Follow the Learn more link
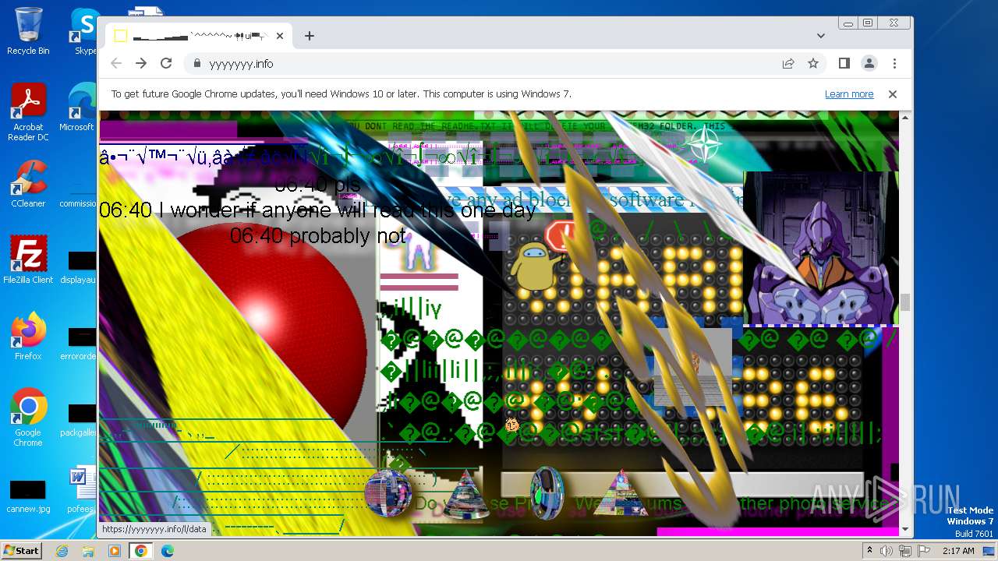Viewport: 998px width, 561px height. point(849,94)
